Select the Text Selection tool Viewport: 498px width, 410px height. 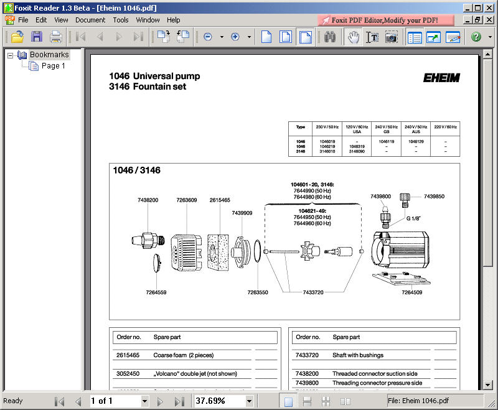pos(372,37)
